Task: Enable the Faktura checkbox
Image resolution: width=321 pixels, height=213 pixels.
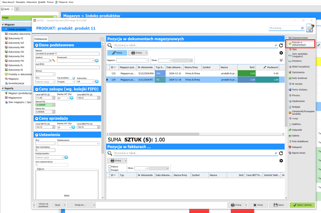Action: [110, 167]
